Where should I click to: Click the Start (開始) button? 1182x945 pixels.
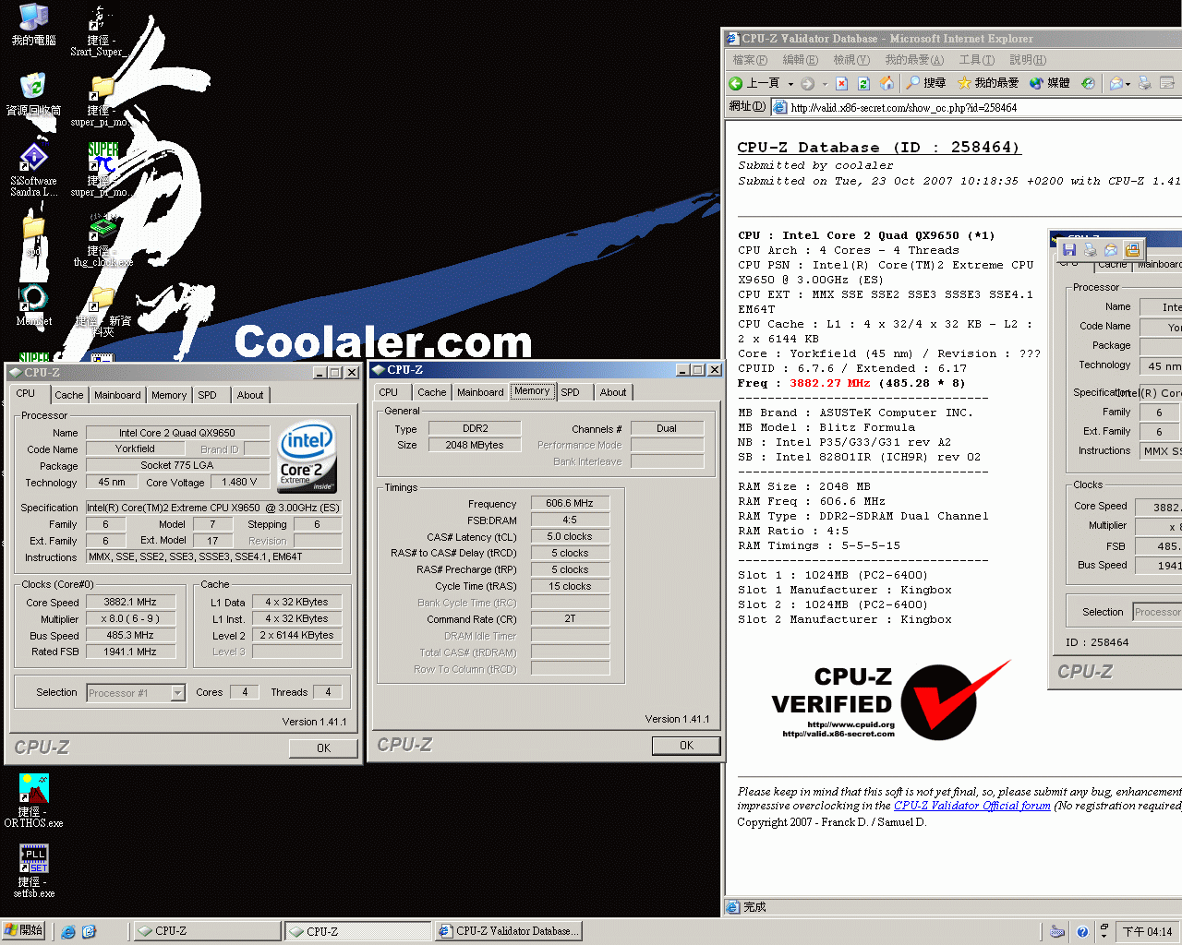point(24,930)
